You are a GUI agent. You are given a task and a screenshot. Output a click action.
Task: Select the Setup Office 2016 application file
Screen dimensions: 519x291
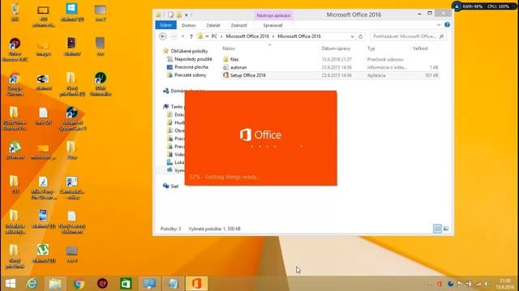pyautogui.click(x=248, y=75)
